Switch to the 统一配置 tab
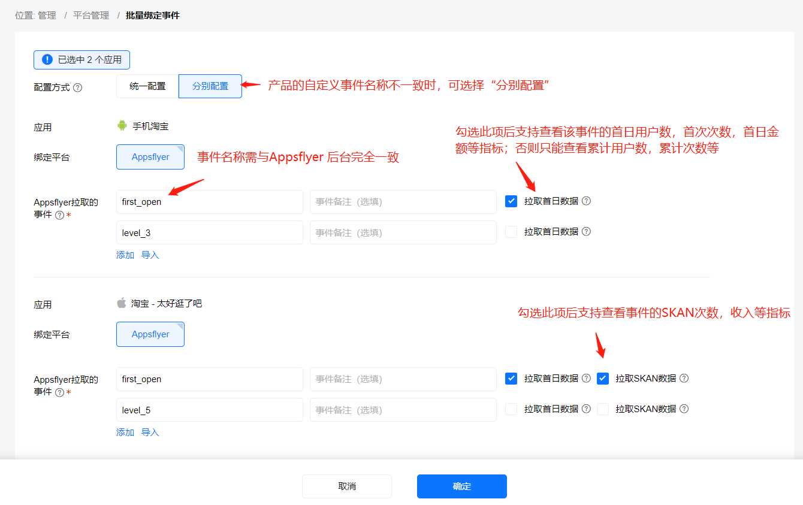This screenshot has height=505, width=803. tap(147, 86)
